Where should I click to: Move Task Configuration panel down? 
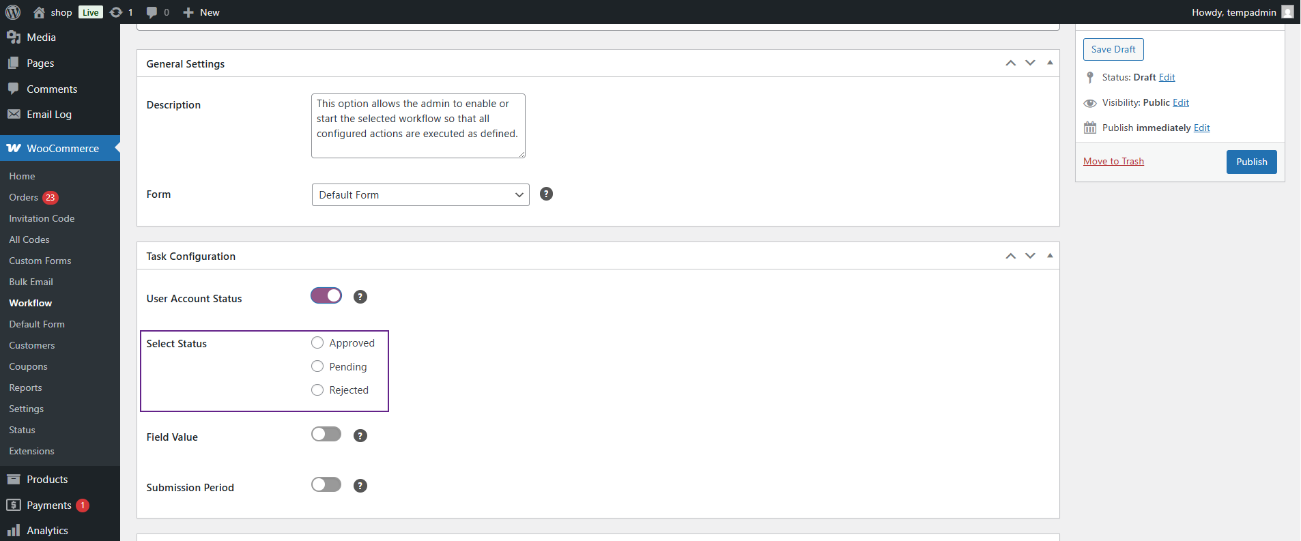1030,256
